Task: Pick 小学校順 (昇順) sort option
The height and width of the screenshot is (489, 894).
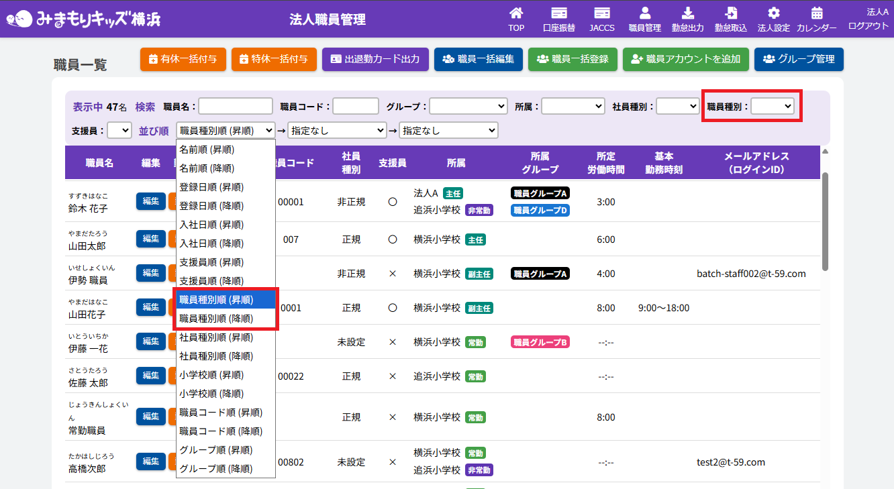Action: coord(226,375)
